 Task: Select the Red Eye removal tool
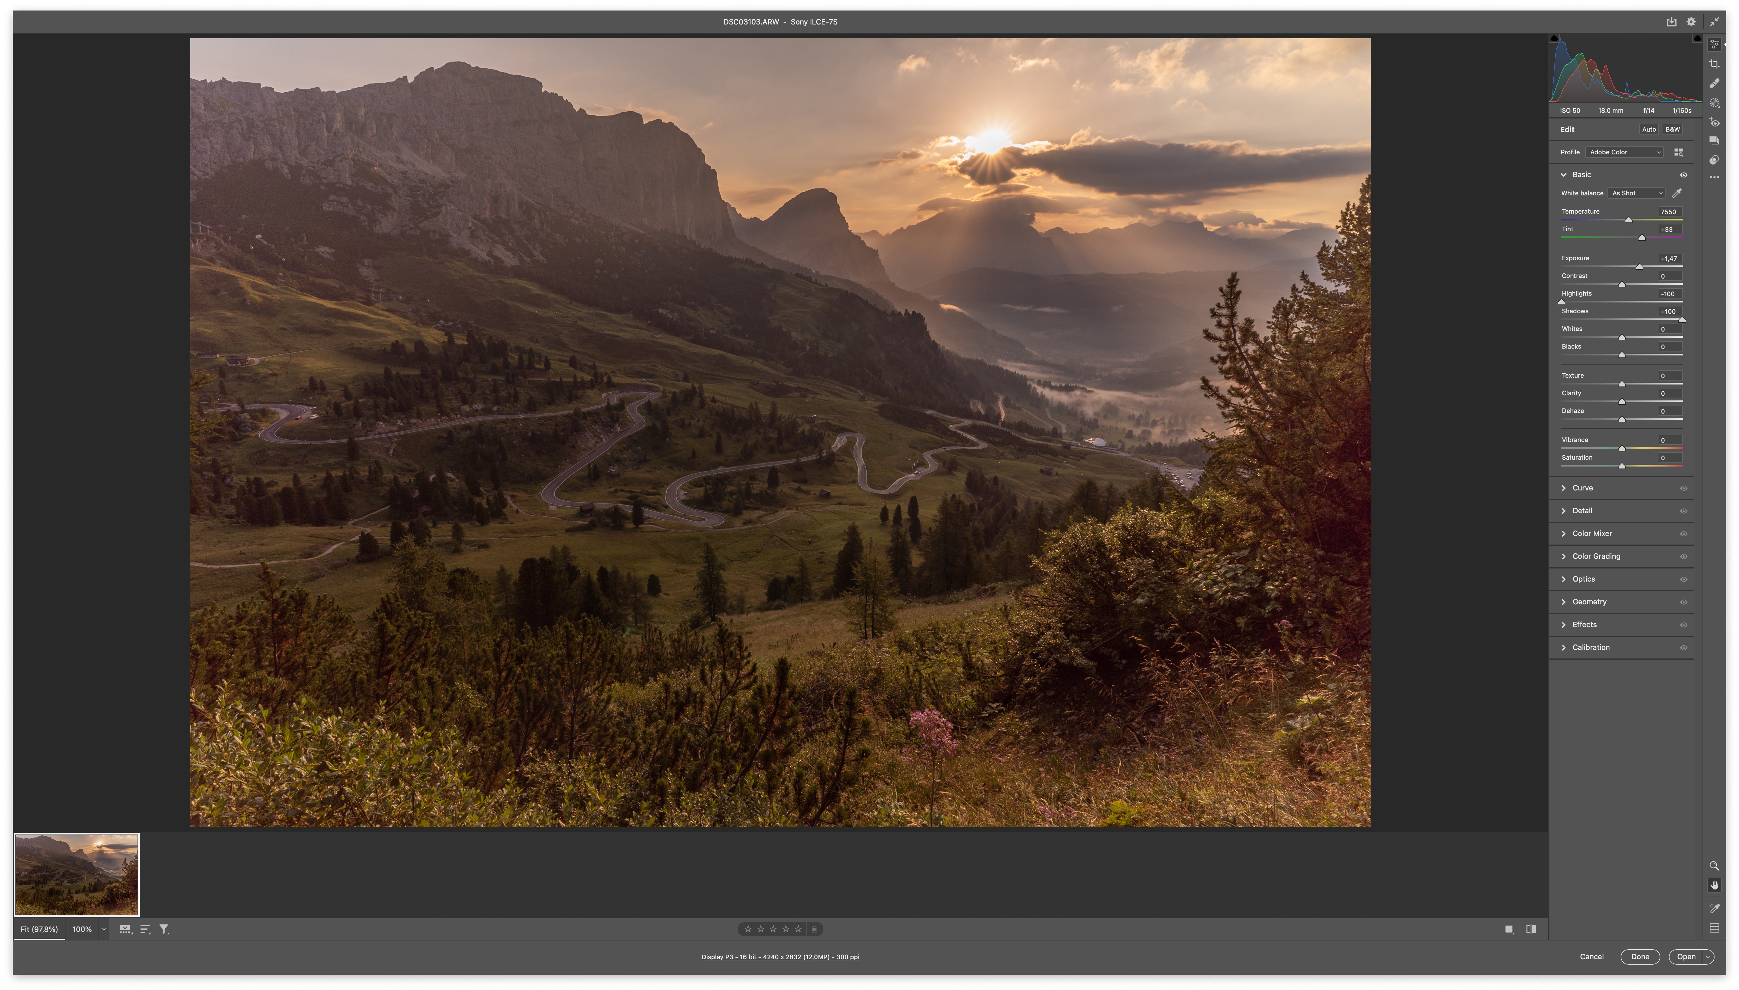(x=1715, y=123)
